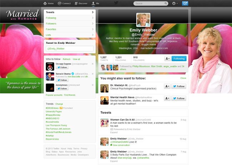Screen dimensions: 232x165
Task: Open Popular accounts link
Action: (54, 95)
